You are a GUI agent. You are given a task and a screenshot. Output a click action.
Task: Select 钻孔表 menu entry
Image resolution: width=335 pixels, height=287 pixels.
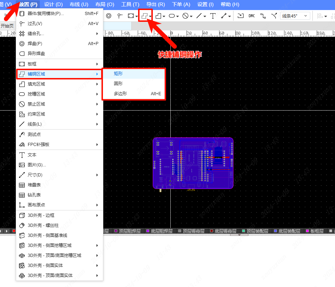[x=60, y=195]
